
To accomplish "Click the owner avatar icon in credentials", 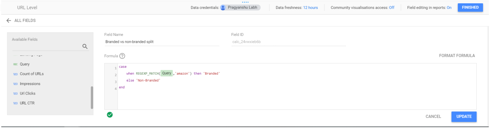I will tap(223, 8).
